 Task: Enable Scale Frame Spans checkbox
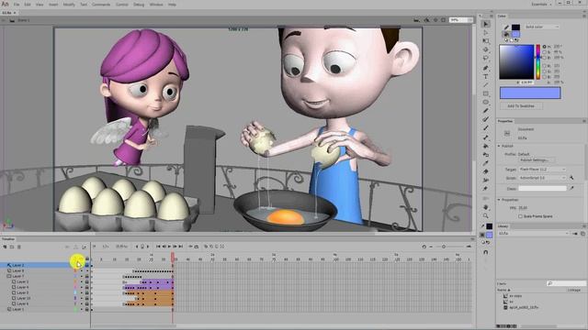point(520,216)
